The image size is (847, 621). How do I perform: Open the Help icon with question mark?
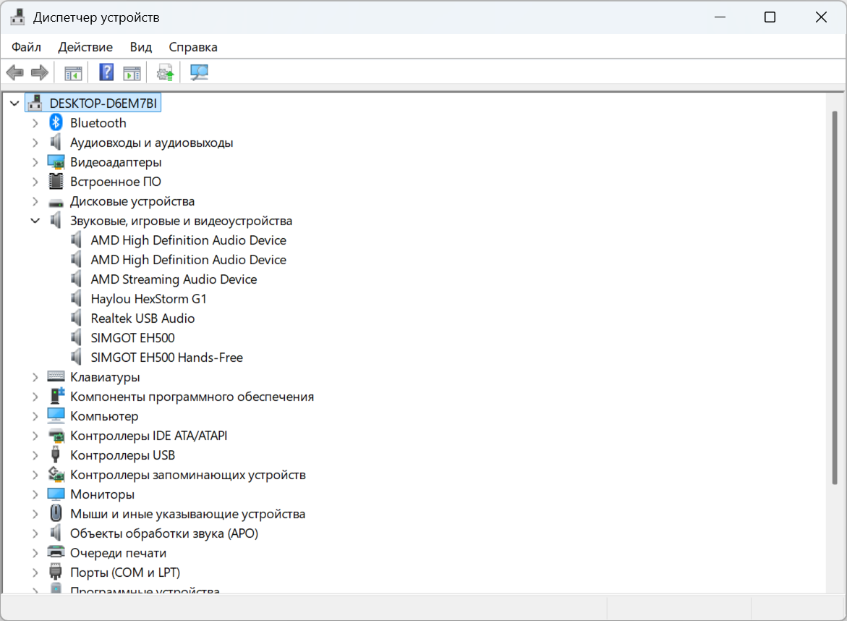(106, 72)
